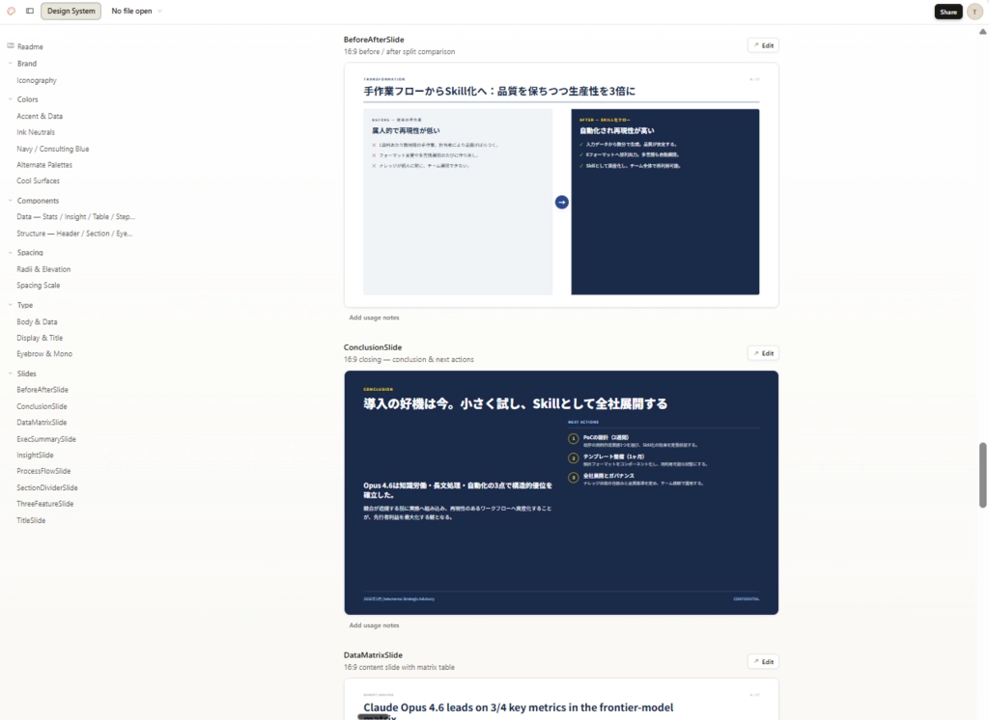
Task: Select Ink Neutrals colors
Action: [36, 132]
